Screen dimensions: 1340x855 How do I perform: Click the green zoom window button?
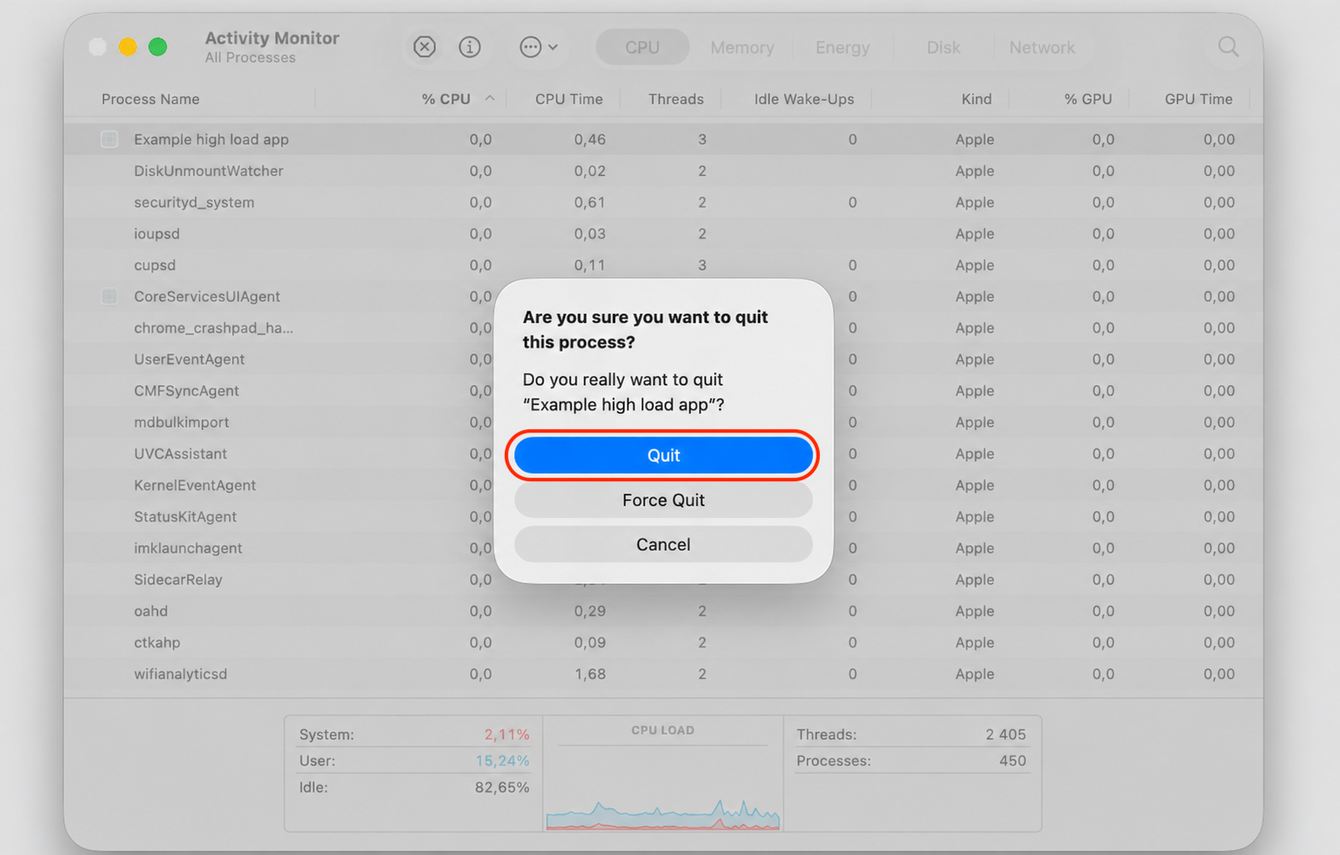point(157,47)
